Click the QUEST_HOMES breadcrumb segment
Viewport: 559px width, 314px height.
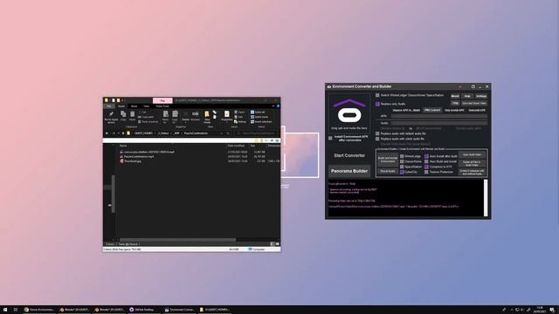(x=143, y=133)
